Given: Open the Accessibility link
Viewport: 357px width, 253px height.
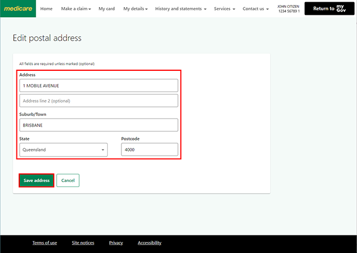Looking at the screenshot, I should pos(149,243).
